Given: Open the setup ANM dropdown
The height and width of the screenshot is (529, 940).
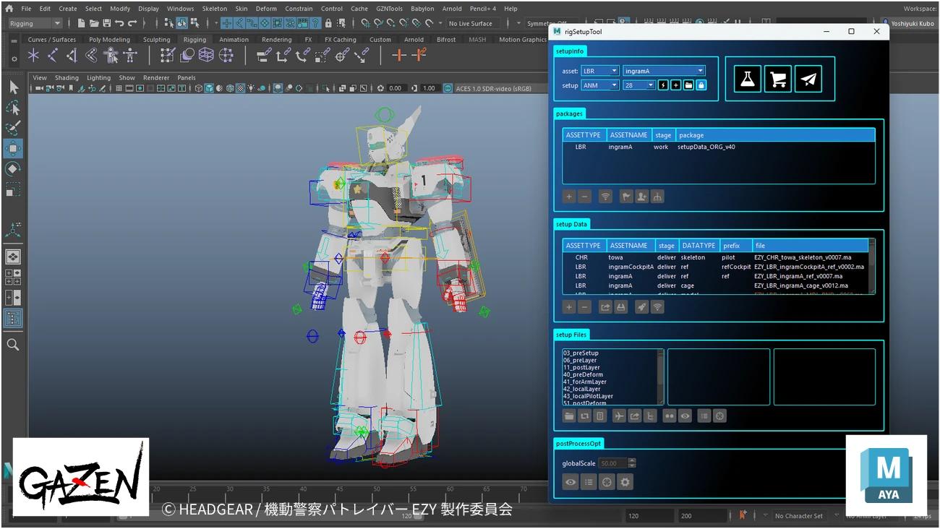Looking at the screenshot, I should click(600, 85).
